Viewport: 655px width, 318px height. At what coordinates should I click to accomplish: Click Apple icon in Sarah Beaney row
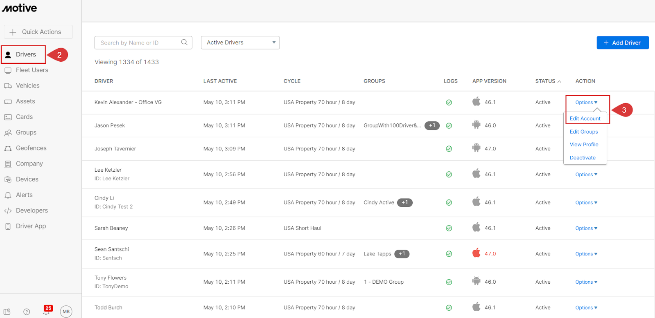[x=476, y=227]
